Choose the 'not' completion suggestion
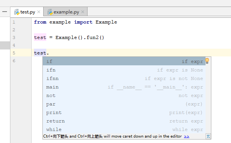This screenshot has height=143, width=231. 124,95
